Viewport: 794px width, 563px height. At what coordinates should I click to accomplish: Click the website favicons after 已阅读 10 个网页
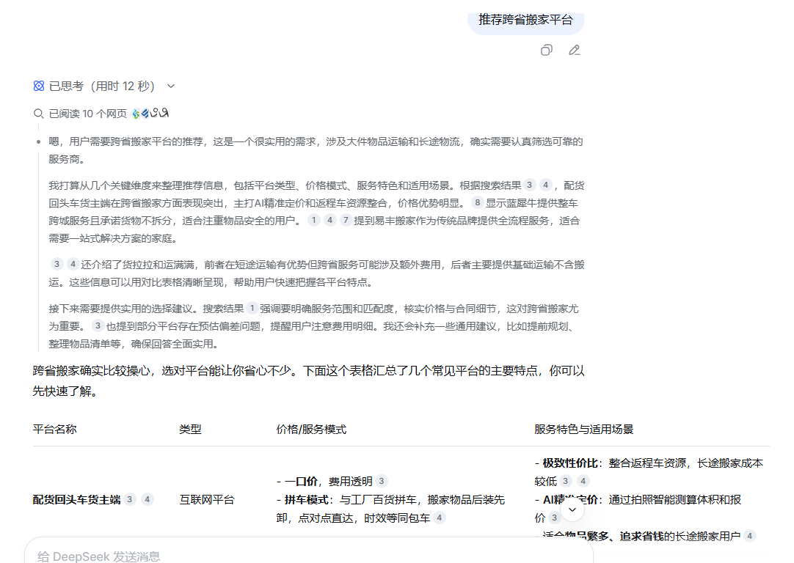click(150, 114)
